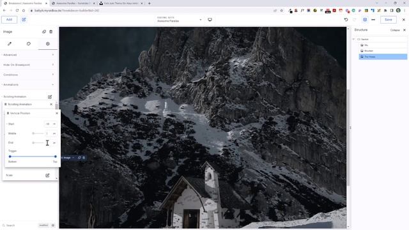
Task: Open the builder more options menu
Action: click(x=373, y=20)
